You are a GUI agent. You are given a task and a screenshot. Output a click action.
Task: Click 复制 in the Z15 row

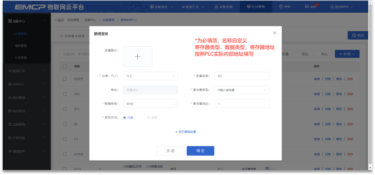coord(339,109)
